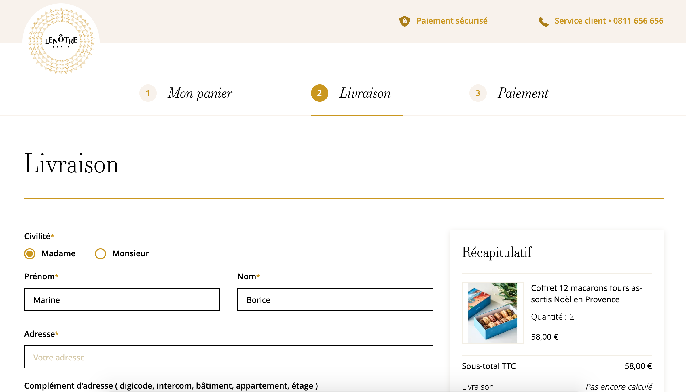This screenshot has width=686, height=392.
Task: Click Service client 0811 656 656
Action: [x=609, y=21]
